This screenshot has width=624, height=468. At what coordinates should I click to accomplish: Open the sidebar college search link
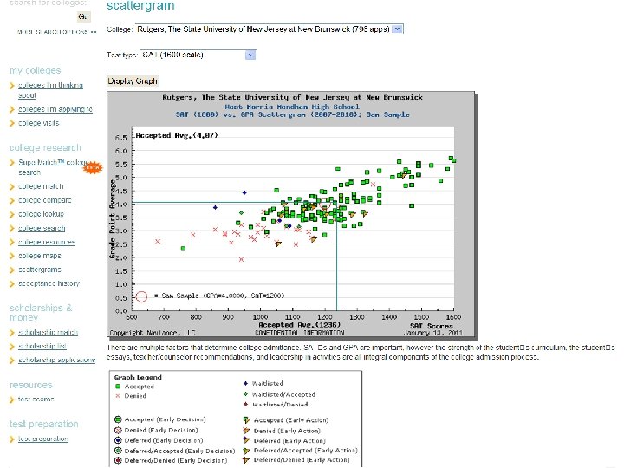[42, 228]
